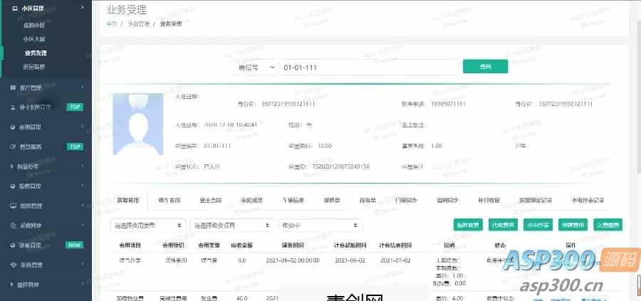Click the icon beside 费用管理 in sidebar
The width and height of the screenshot is (641, 301).
pyautogui.click(x=12, y=127)
